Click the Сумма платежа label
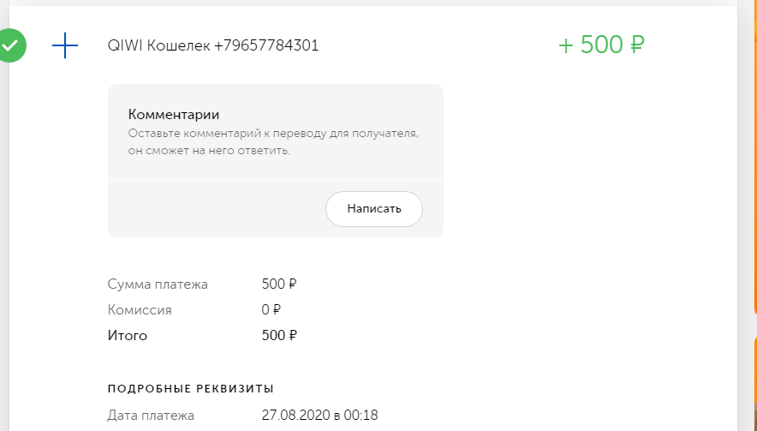 tap(158, 284)
